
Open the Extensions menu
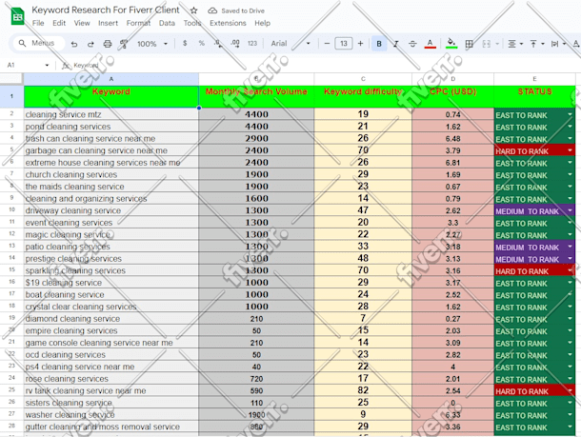tap(228, 23)
